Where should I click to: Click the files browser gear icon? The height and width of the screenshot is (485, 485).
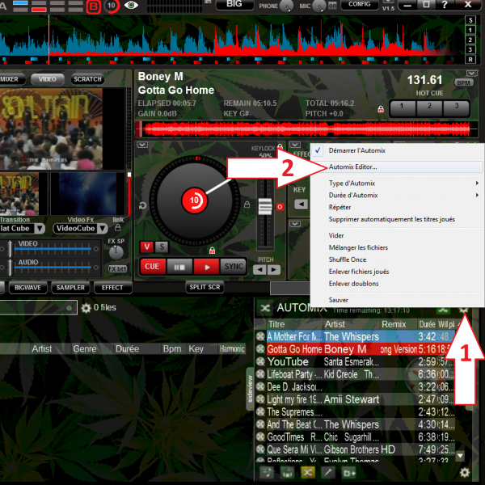click(x=86, y=308)
